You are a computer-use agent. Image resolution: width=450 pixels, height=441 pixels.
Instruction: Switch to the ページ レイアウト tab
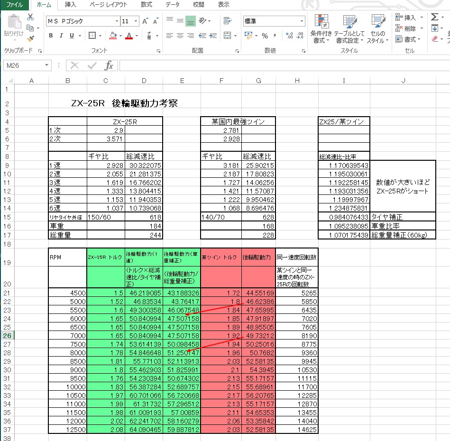108,5
